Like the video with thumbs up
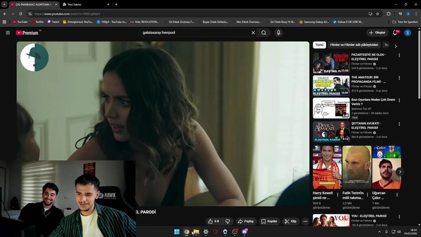 (x=213, y=221)
